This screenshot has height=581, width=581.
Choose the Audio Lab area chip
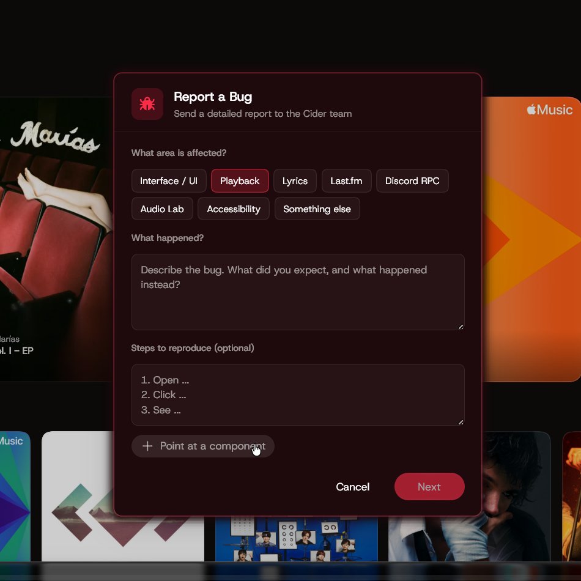point(162,209)
